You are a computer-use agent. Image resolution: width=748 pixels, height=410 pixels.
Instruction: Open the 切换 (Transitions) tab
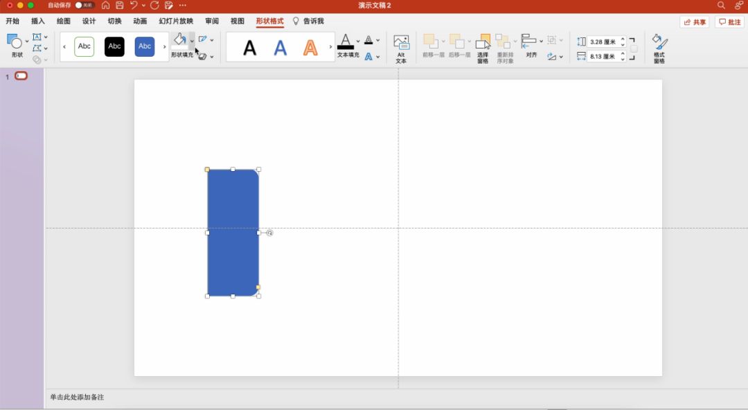click(114, 21)
